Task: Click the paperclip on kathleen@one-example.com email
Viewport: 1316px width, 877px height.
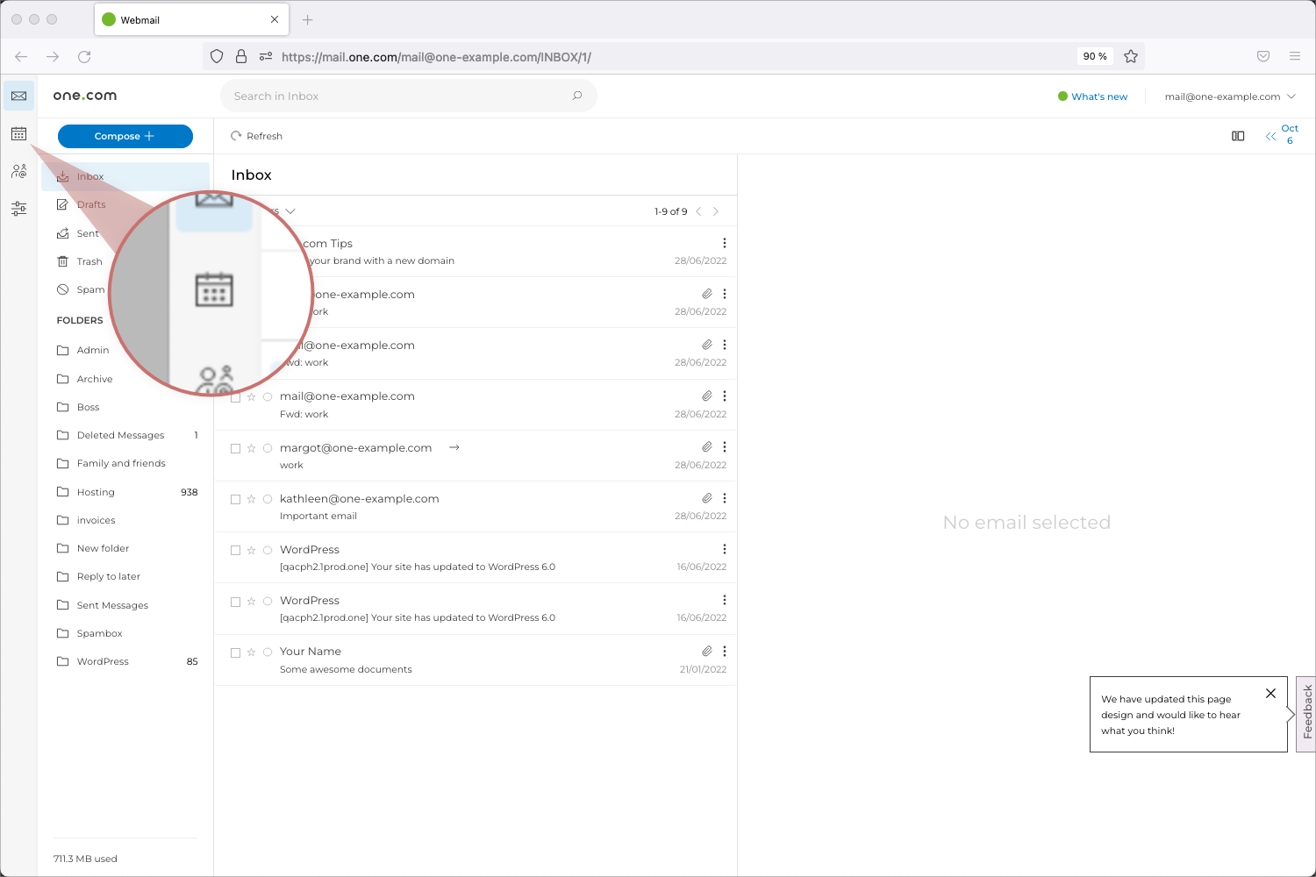Action: [707, 497]
